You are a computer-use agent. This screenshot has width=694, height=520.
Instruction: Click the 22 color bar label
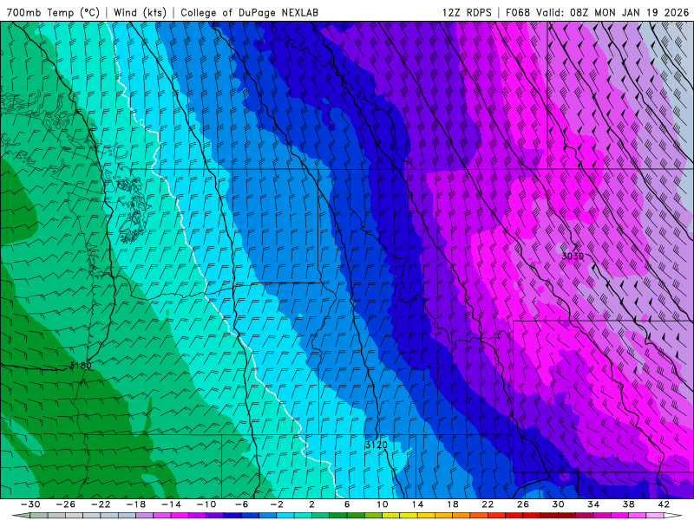[x=488, y=504]
